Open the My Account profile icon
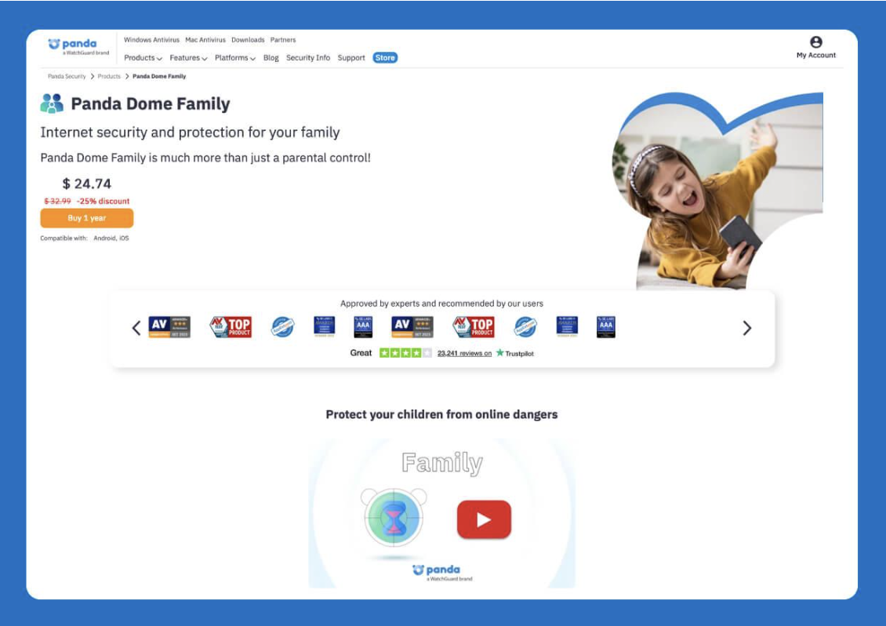This screenshot has width=886, height=626. pos(816,42)
